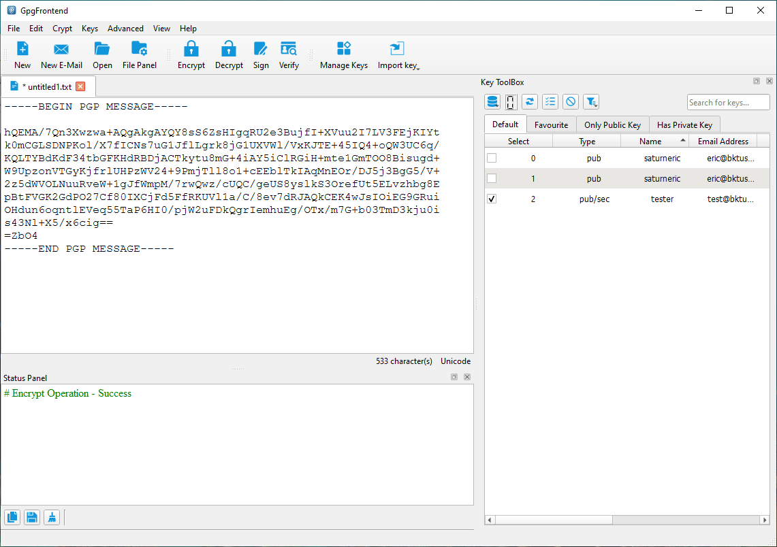Create a new text tab with New

tap(22, 55)
